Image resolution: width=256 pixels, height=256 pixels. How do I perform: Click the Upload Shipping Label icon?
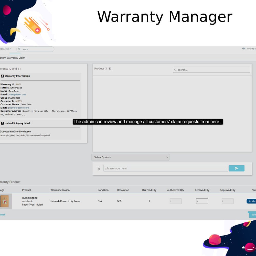2,123
